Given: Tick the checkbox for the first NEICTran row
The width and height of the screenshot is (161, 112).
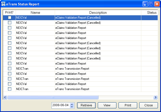Looking at the screenshot, I should [9, 69].
